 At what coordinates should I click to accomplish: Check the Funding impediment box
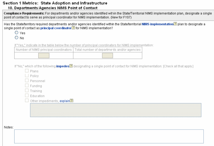pyautogui.click(x=27, y=86)
